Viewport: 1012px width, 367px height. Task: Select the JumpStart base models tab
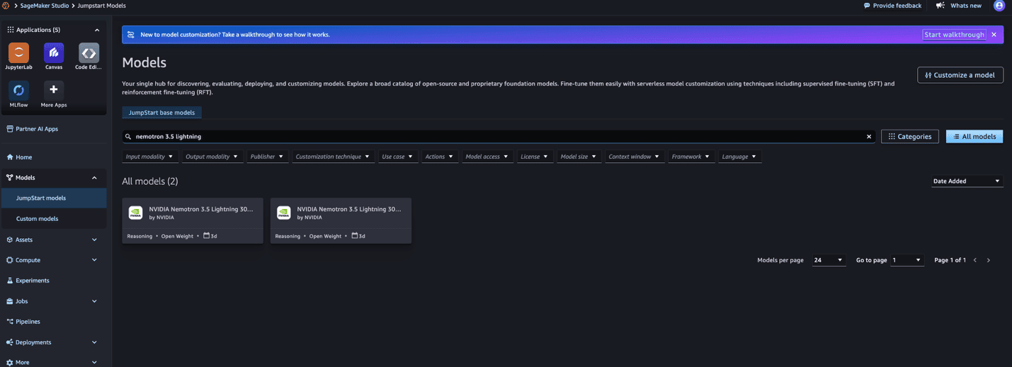pos(162,113)
